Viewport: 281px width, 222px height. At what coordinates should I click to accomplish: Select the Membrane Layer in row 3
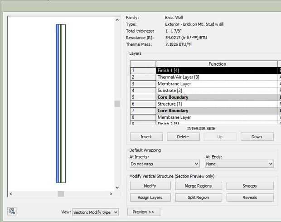(x=217, y=84)
